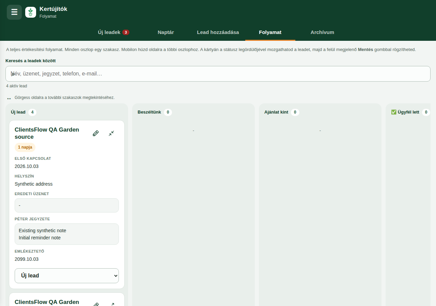Viewport: 436px width, 306px height.
Task: Focus the lead search field
Action: point(218,74)
